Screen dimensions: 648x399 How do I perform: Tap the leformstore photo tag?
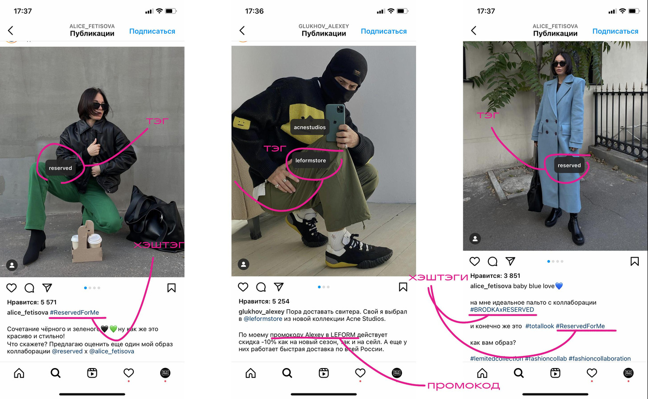pos(311,160)
